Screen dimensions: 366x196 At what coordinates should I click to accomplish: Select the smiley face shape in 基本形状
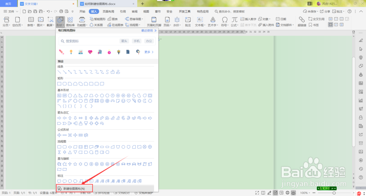tap(123, 101)
